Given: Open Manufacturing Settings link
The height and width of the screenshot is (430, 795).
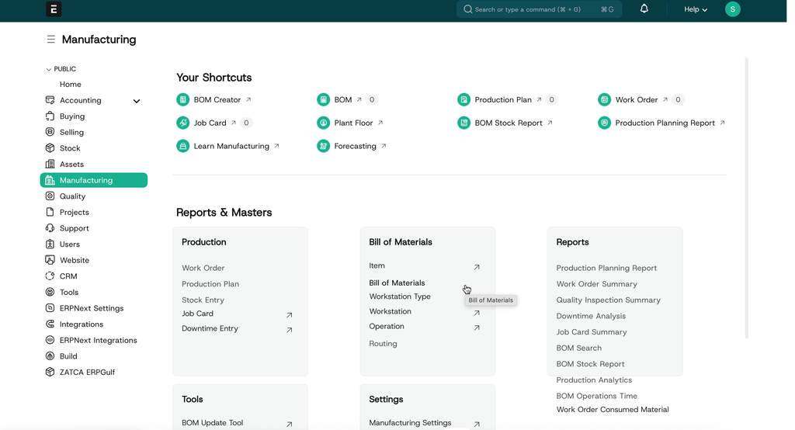Looking at the screenshot, I should click(410, 422).
